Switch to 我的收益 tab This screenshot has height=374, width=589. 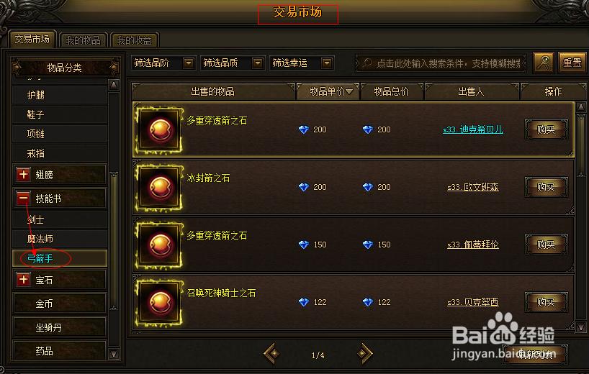pos(135,40)
